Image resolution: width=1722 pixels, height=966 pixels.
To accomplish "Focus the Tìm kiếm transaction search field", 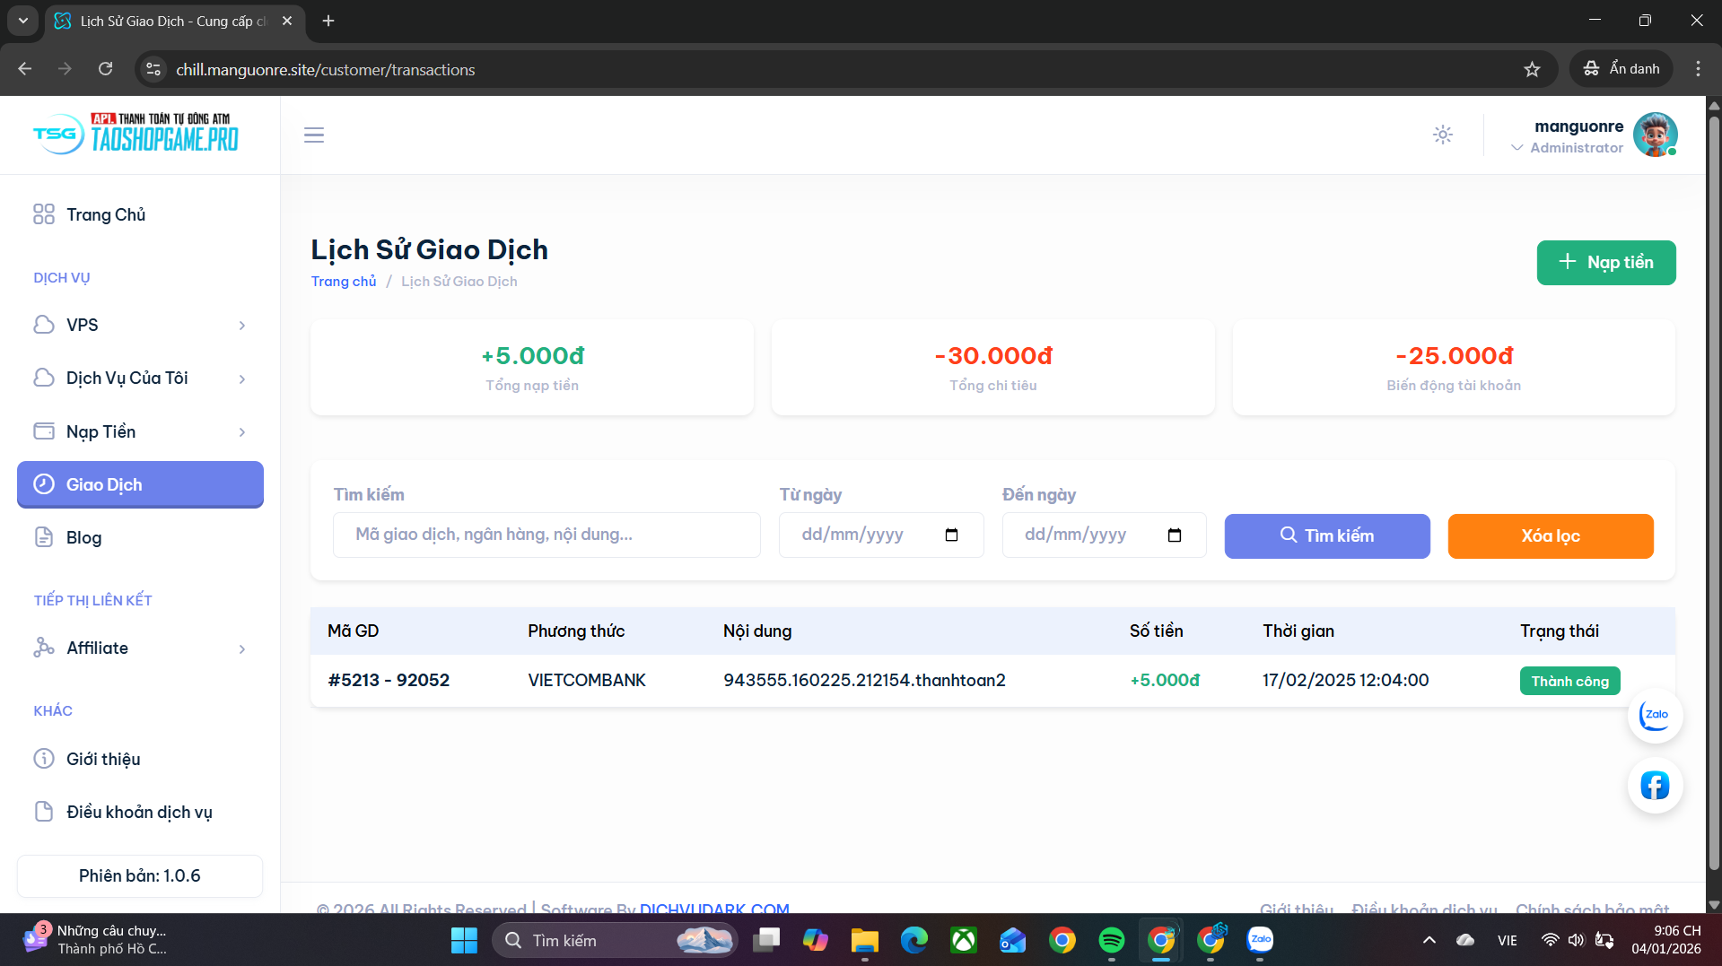I will pyautogui.click(x=546, y=535).
